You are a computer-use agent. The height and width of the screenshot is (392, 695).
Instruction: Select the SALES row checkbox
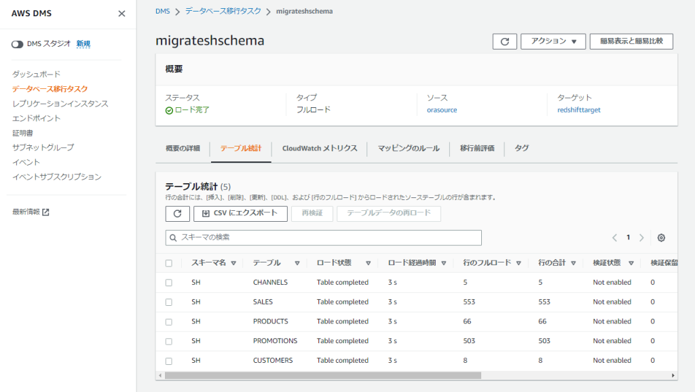point(169,302)
